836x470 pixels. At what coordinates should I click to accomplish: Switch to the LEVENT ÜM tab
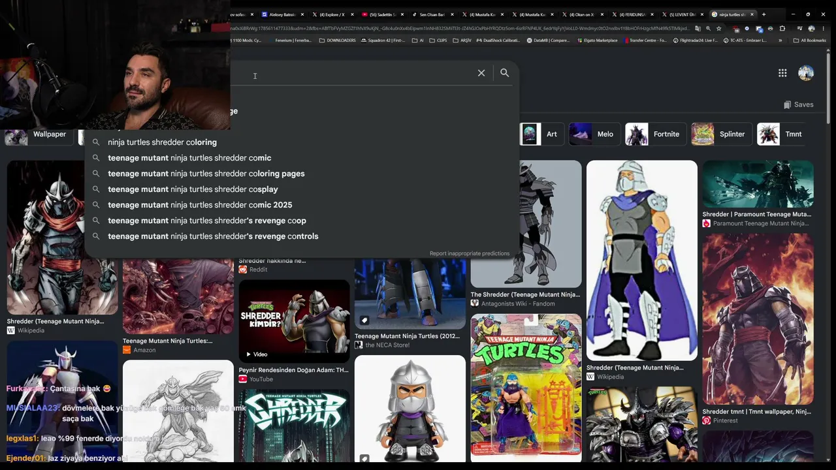click(681, 14)
